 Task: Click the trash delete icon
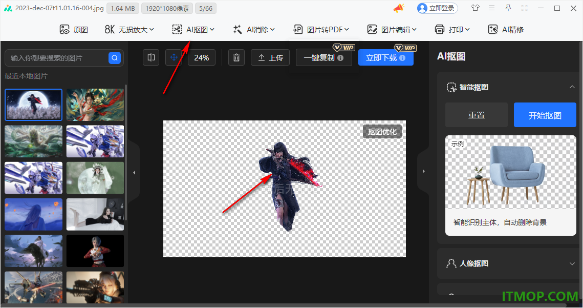click(x=236, y=58)
